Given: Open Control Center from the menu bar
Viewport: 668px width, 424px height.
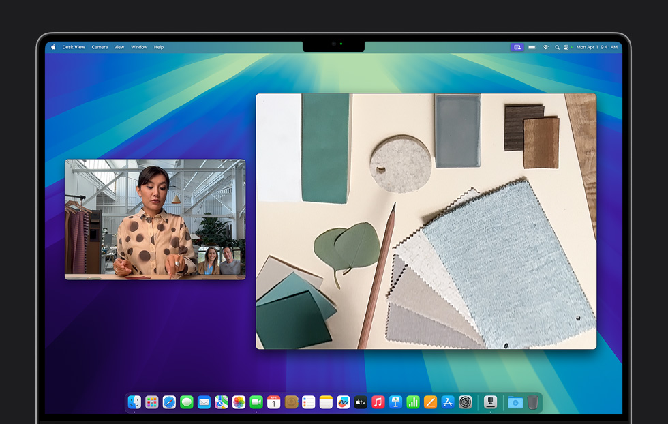Looking at the screenshot, I should point(566,47).
